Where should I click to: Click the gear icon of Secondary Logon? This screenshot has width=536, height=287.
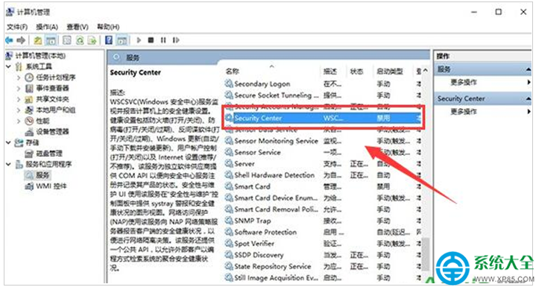pyautogui.click(x=229, y=83)
